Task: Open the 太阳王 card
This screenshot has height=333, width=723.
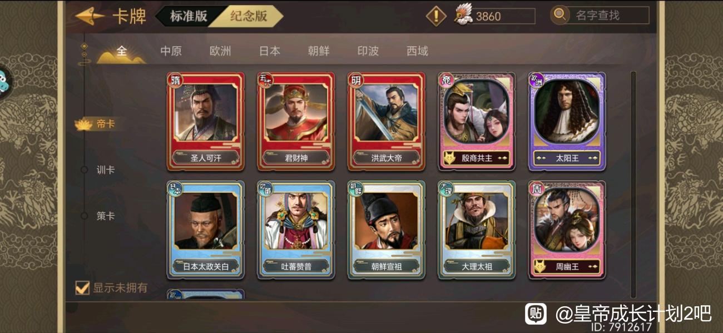Action: (567, 121)
